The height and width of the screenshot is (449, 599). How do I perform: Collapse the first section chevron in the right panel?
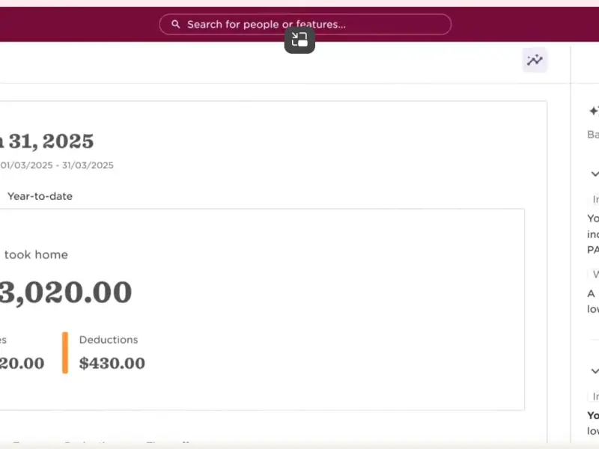[x=595, y=174]
